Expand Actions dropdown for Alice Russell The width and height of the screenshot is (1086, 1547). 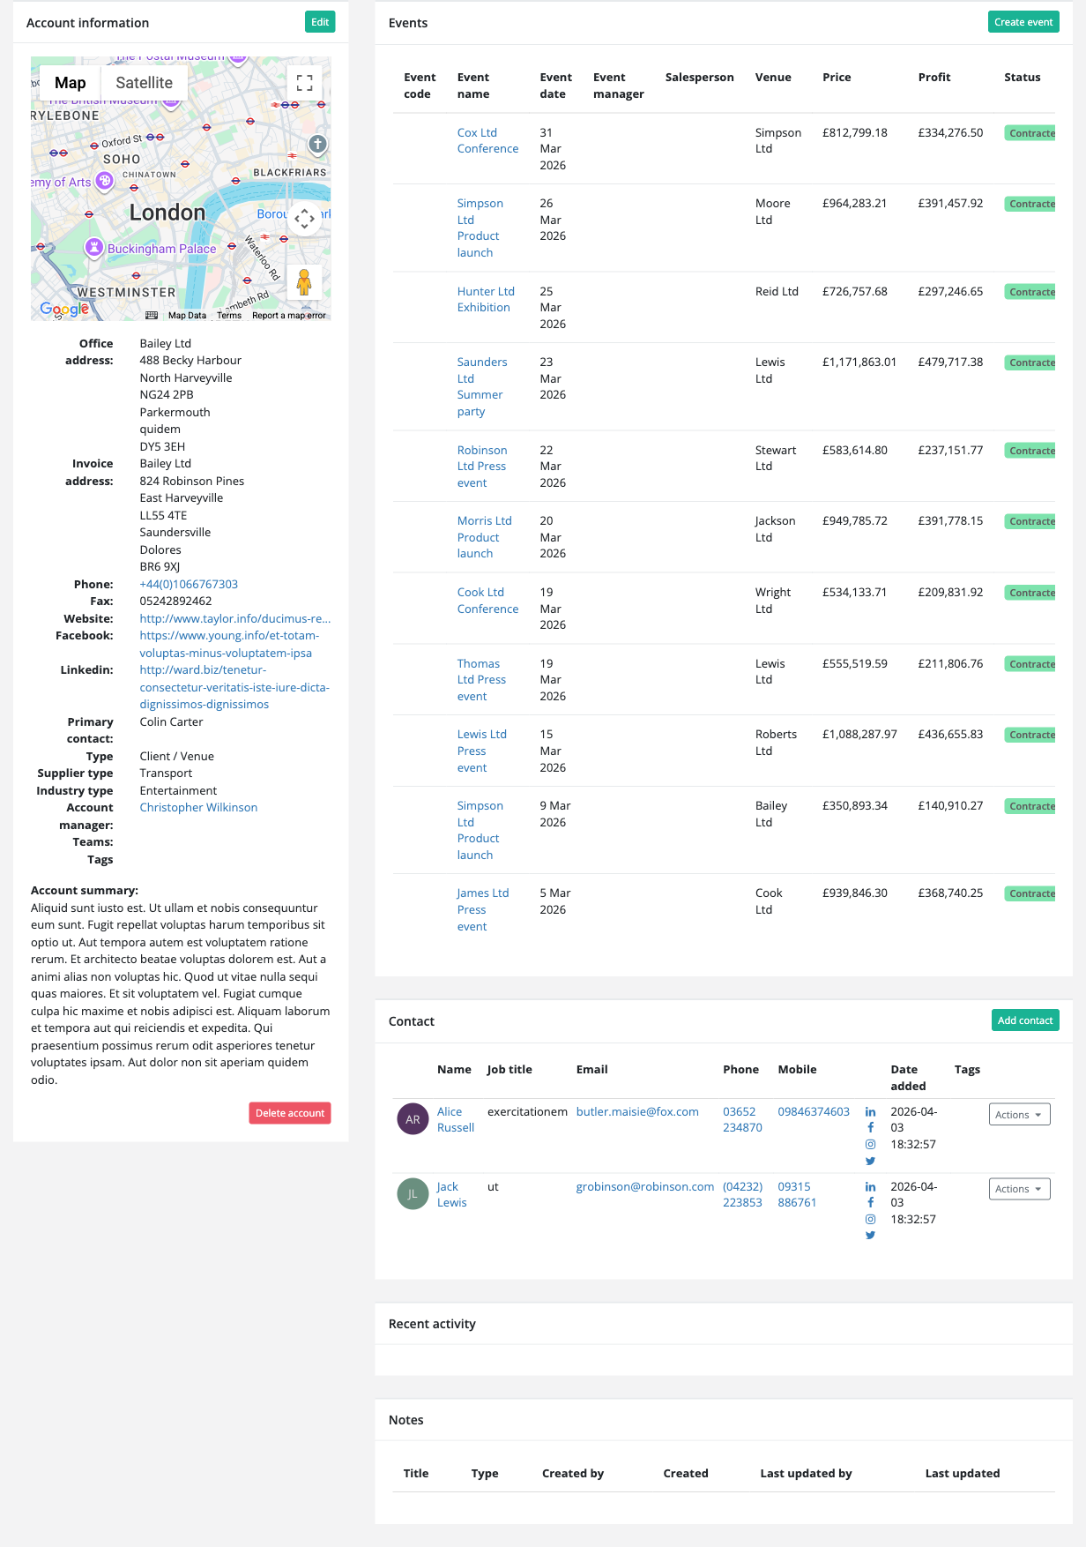pyautogui.click(x=1019, y=1115)
